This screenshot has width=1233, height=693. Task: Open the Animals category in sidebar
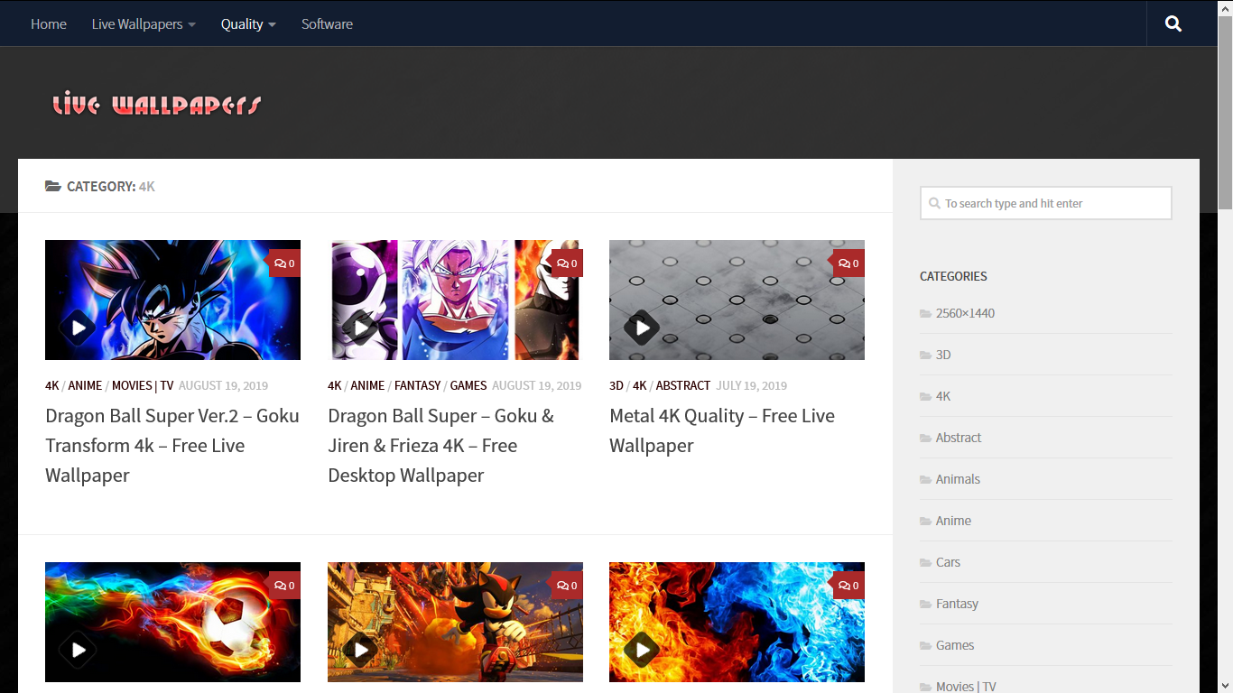coord(958,479)
